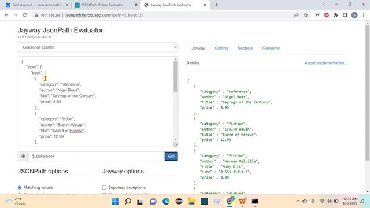
Task: Click the 0 millis timing text
Action: coord(193,63)
